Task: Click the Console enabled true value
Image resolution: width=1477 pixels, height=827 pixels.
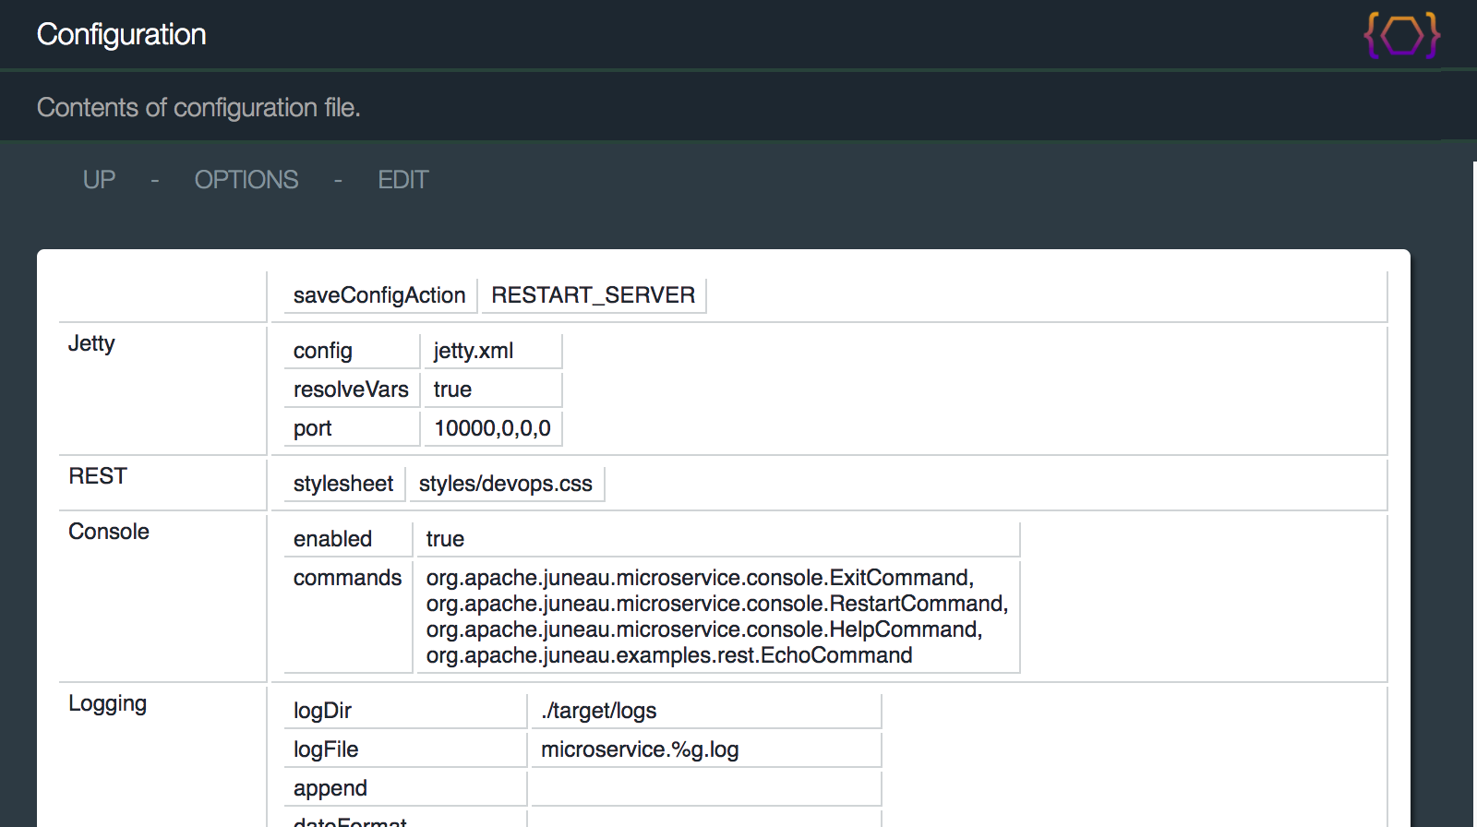Action: [445, 539]
